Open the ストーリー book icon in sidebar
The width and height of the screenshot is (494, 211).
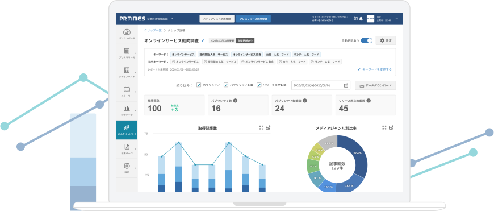(x=127, y=89)
